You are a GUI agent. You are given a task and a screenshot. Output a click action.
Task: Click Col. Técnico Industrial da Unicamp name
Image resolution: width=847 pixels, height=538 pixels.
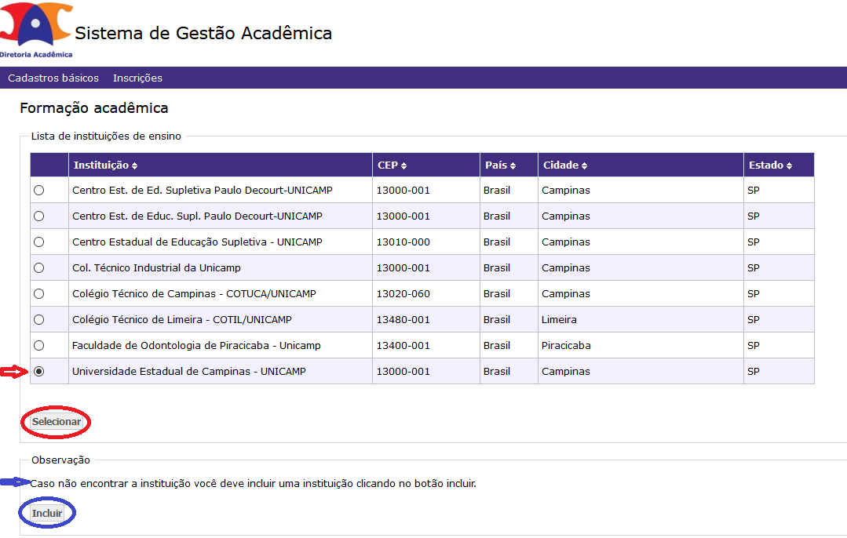[157, 268]
